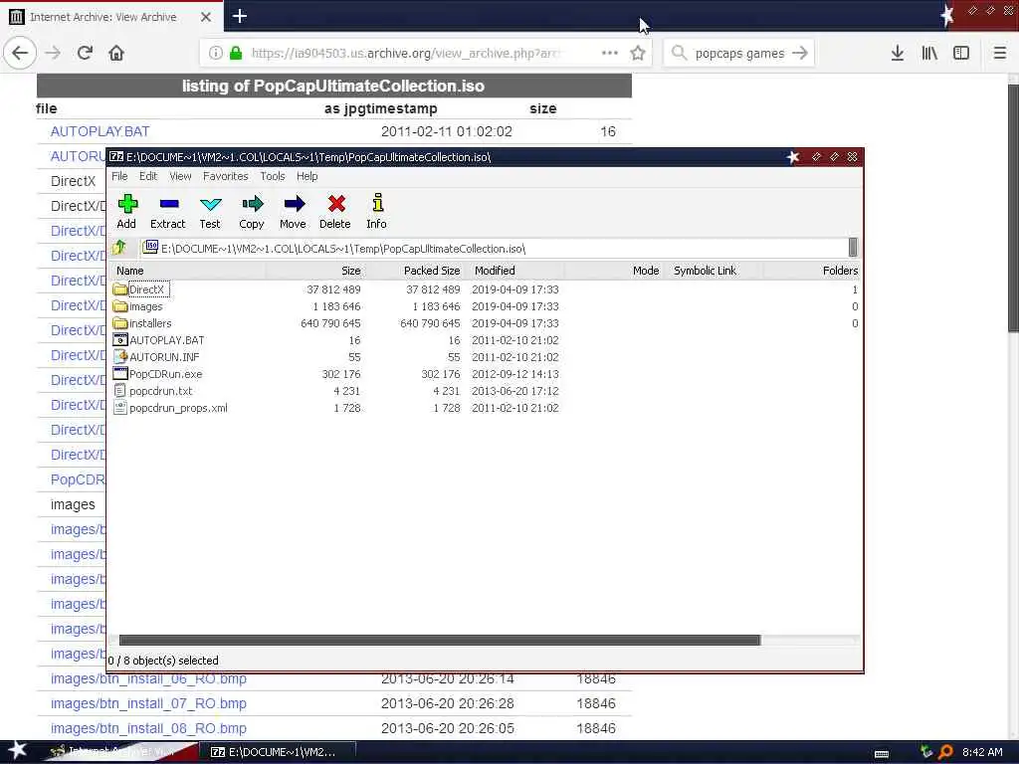The image size is (1019, 764).
Task: Open the 7-Zip File menu
Action: coord(119,176)
